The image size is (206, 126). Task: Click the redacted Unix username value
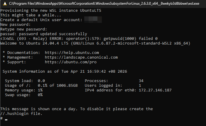click(93, 20)
